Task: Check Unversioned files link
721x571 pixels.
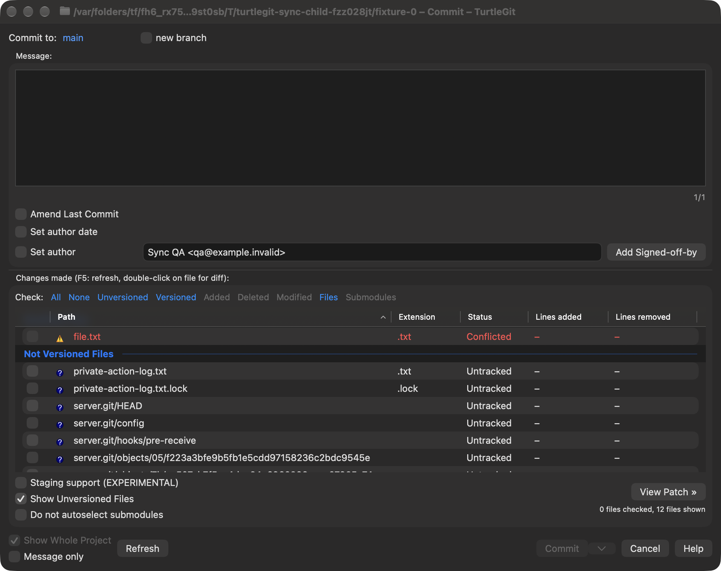Action: coord(123,297)
